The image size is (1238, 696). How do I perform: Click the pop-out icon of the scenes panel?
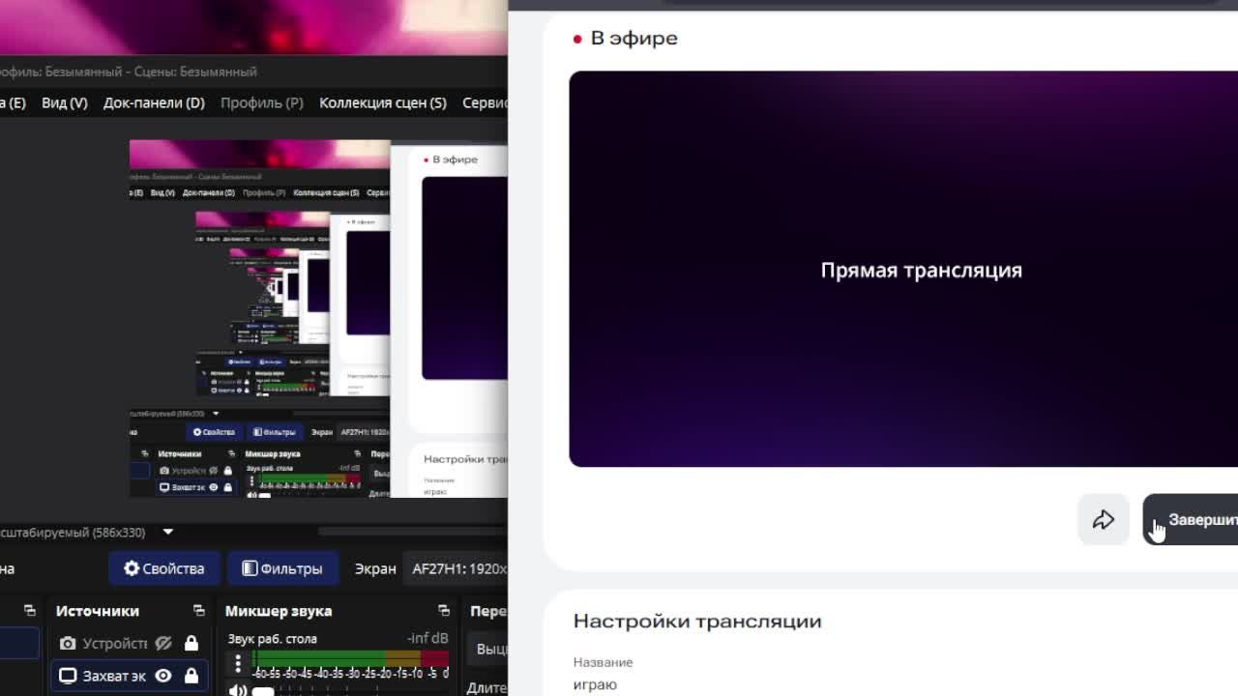click(x=29, y=611)
